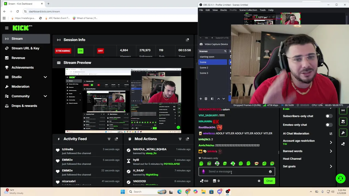Open OBS Studio taskbar icon
This screenshot has height=196, width=349.
pos(228,192)
